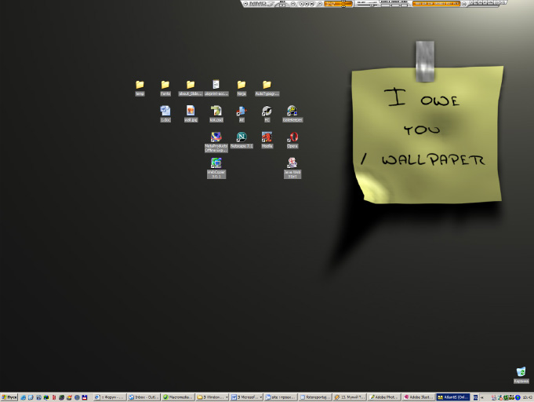Select the kot.psd file icon
Viewport: 534px width, 402px height.
[216, 114]
